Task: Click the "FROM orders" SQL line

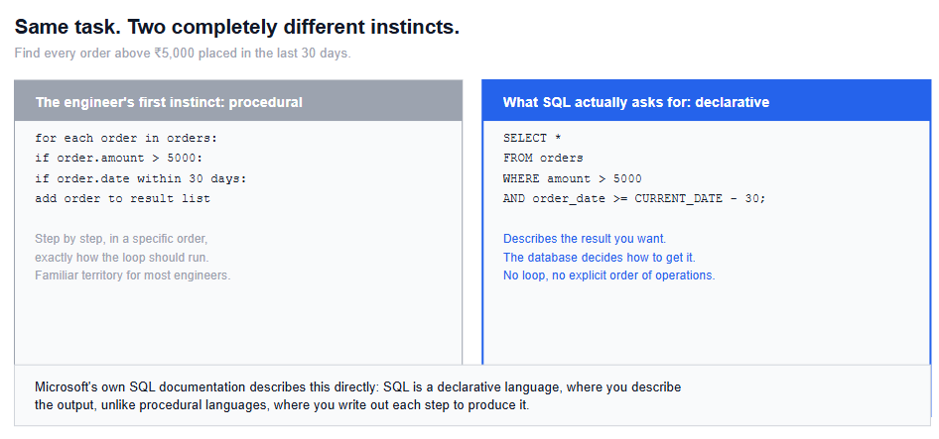Action: click(x=543, y=159)
